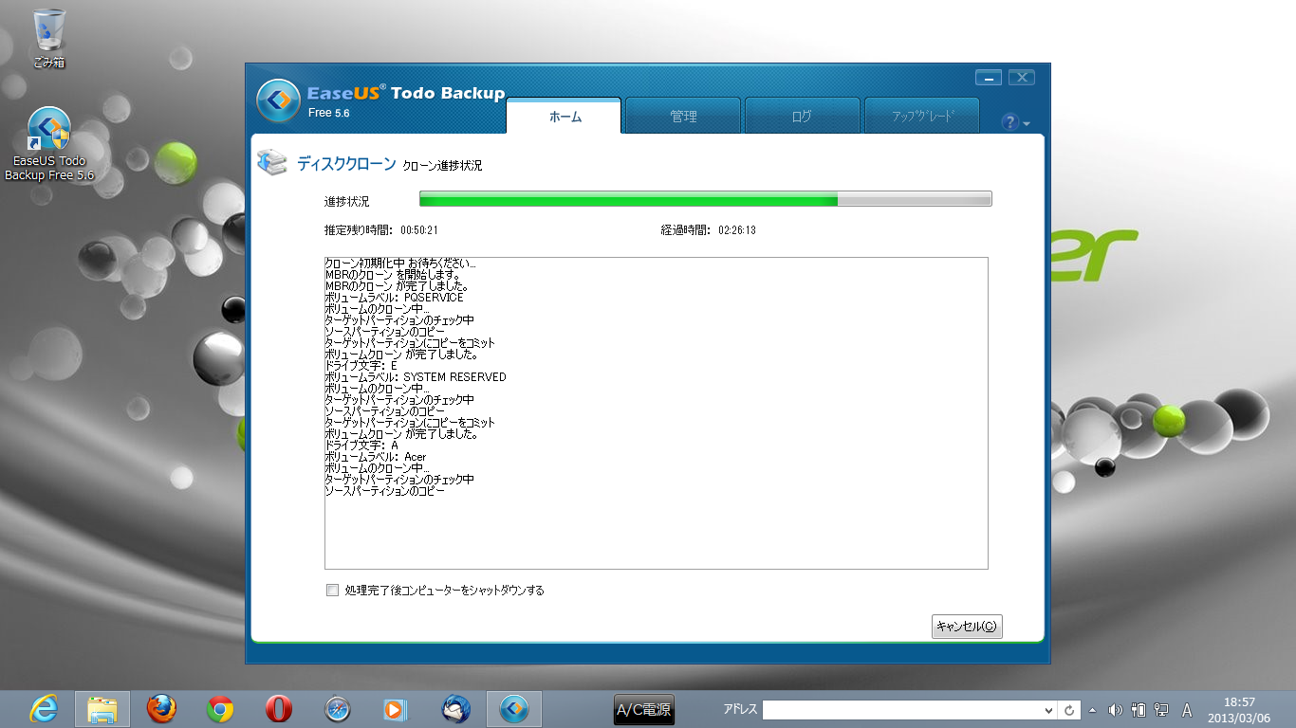Expand the taskbar address dropdown arrow
This screenshot has height=728, width=1296.
coord(1048,710)
